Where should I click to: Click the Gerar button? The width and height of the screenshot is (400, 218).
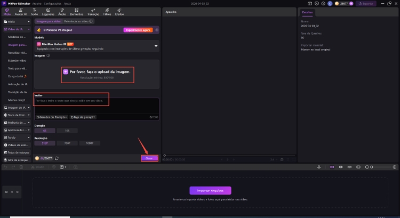point(149,158)
